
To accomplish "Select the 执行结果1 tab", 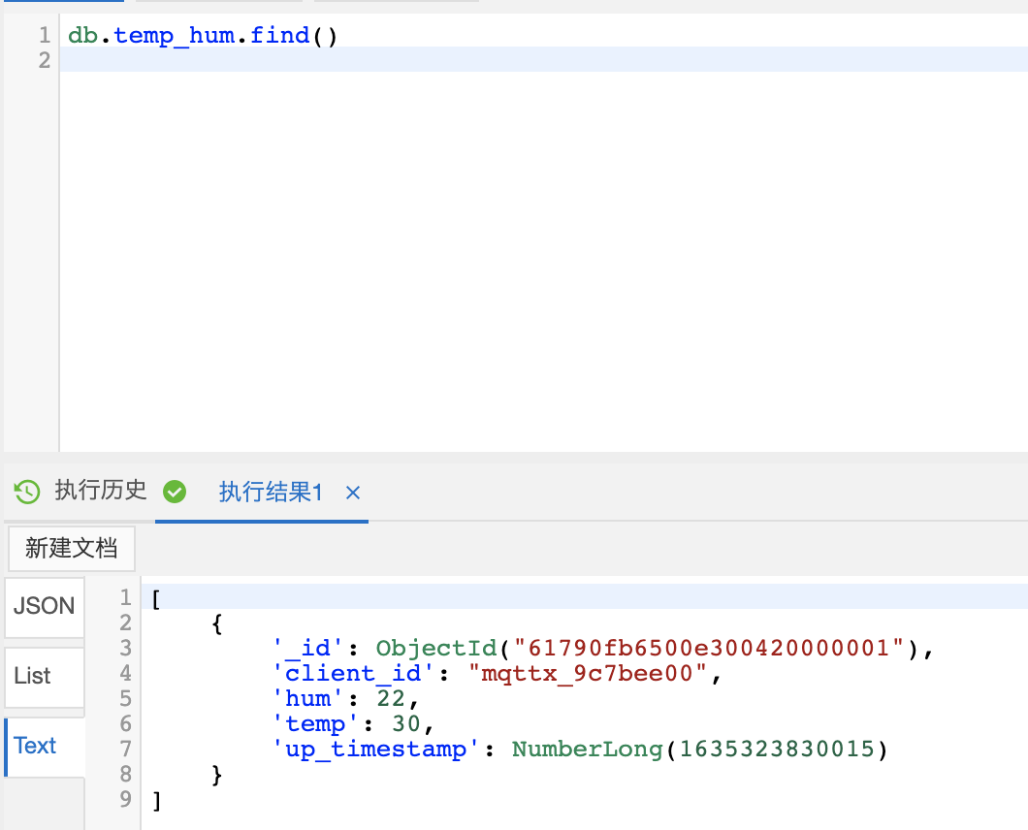I will (270, 493).
